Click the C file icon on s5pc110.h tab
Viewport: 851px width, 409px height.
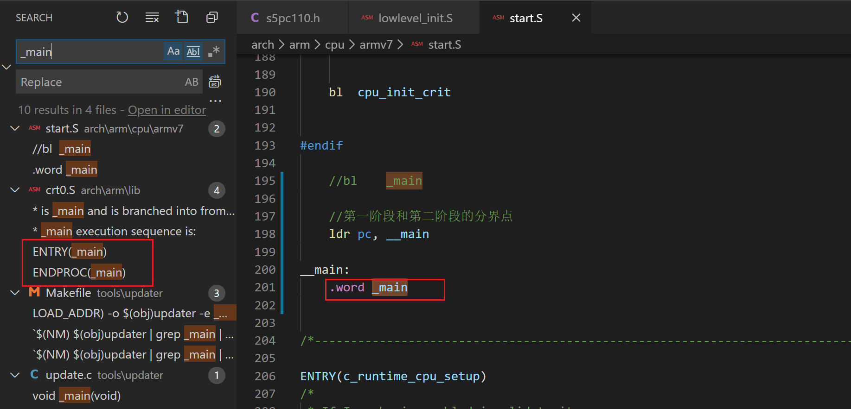(x=255, y=18)
